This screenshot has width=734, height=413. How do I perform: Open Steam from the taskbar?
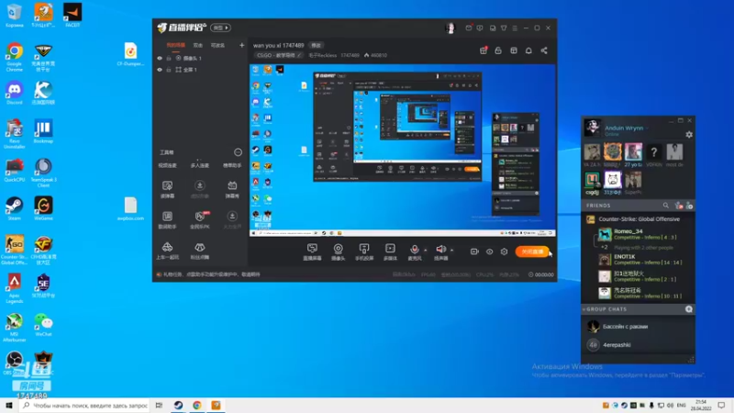tap(178, 406)
